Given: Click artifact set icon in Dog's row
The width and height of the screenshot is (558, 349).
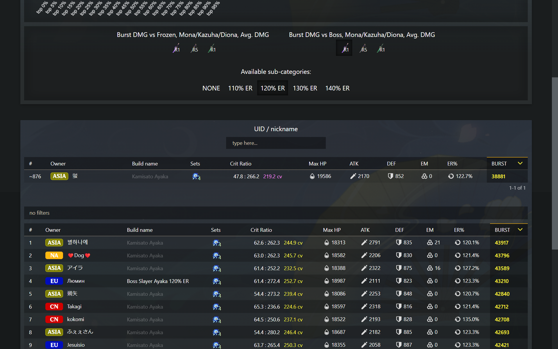Looking at the screenshot, I should tap(217, 256).
